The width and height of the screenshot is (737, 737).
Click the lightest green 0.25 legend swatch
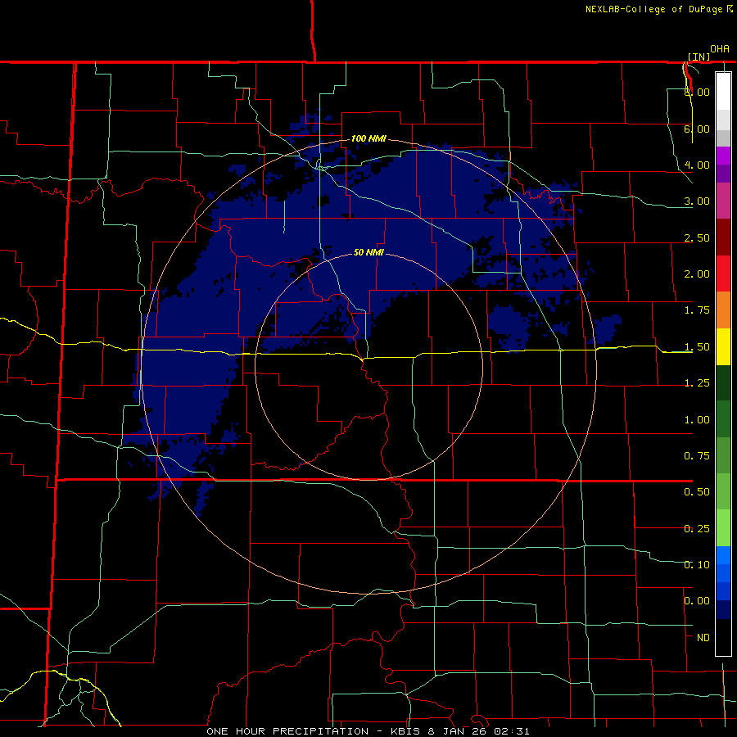tap(723, 528)
